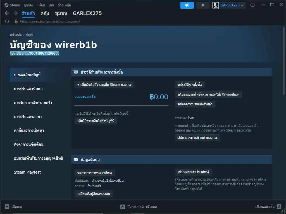Open the GARLEX275 profile tab

[x=87, y=13]
